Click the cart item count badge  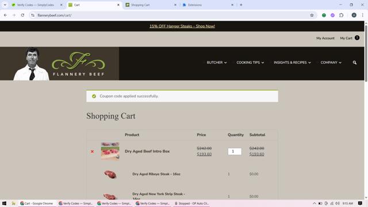click(x=357, y=37)
